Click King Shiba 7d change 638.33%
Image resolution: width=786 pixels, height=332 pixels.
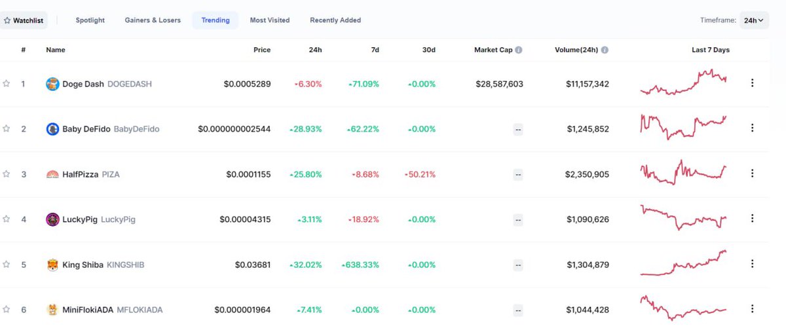[360, 265]
